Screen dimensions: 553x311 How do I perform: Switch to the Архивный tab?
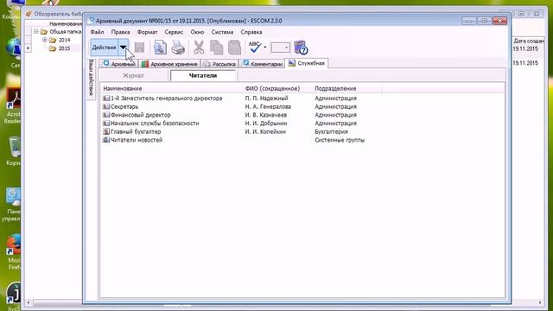point(118,64)
